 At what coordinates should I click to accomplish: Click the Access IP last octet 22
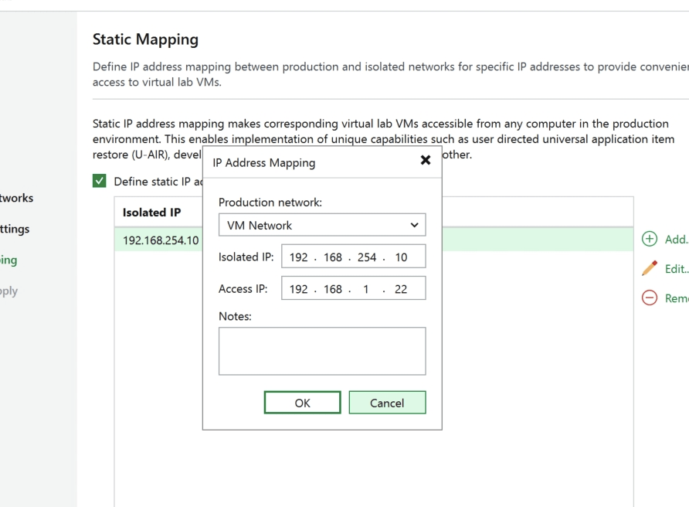pos(401,289)
